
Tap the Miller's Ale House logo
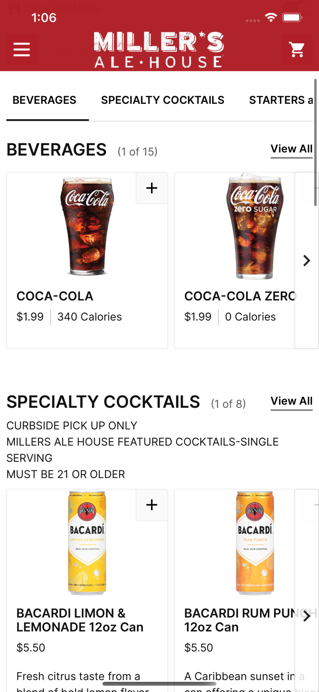159,49
